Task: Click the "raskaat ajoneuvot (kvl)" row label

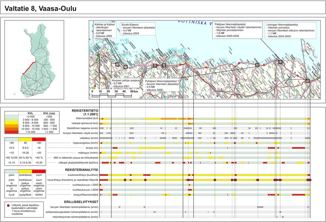Action: pyautogui.click(x=85, y=123)
